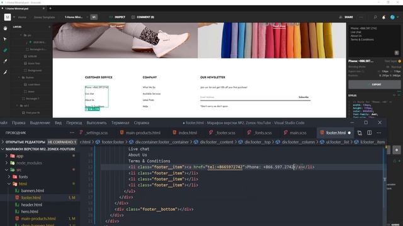Expand the app folder in explorer
This screenshot has height=226, width=403.
tap(7, 156)
